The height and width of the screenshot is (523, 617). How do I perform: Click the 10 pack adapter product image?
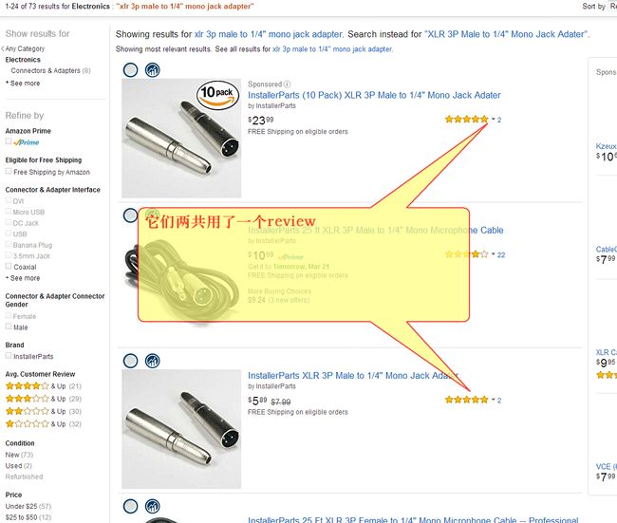click(181, 139)
